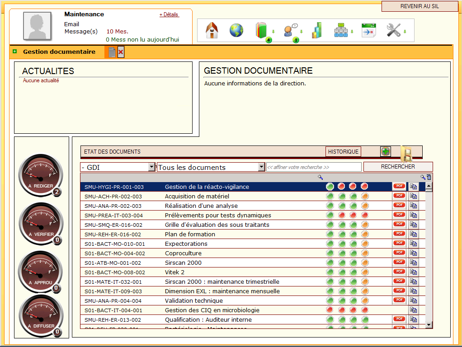Open the GDI dropdown list
Screen dimensions: 462x347
(151, 167)
